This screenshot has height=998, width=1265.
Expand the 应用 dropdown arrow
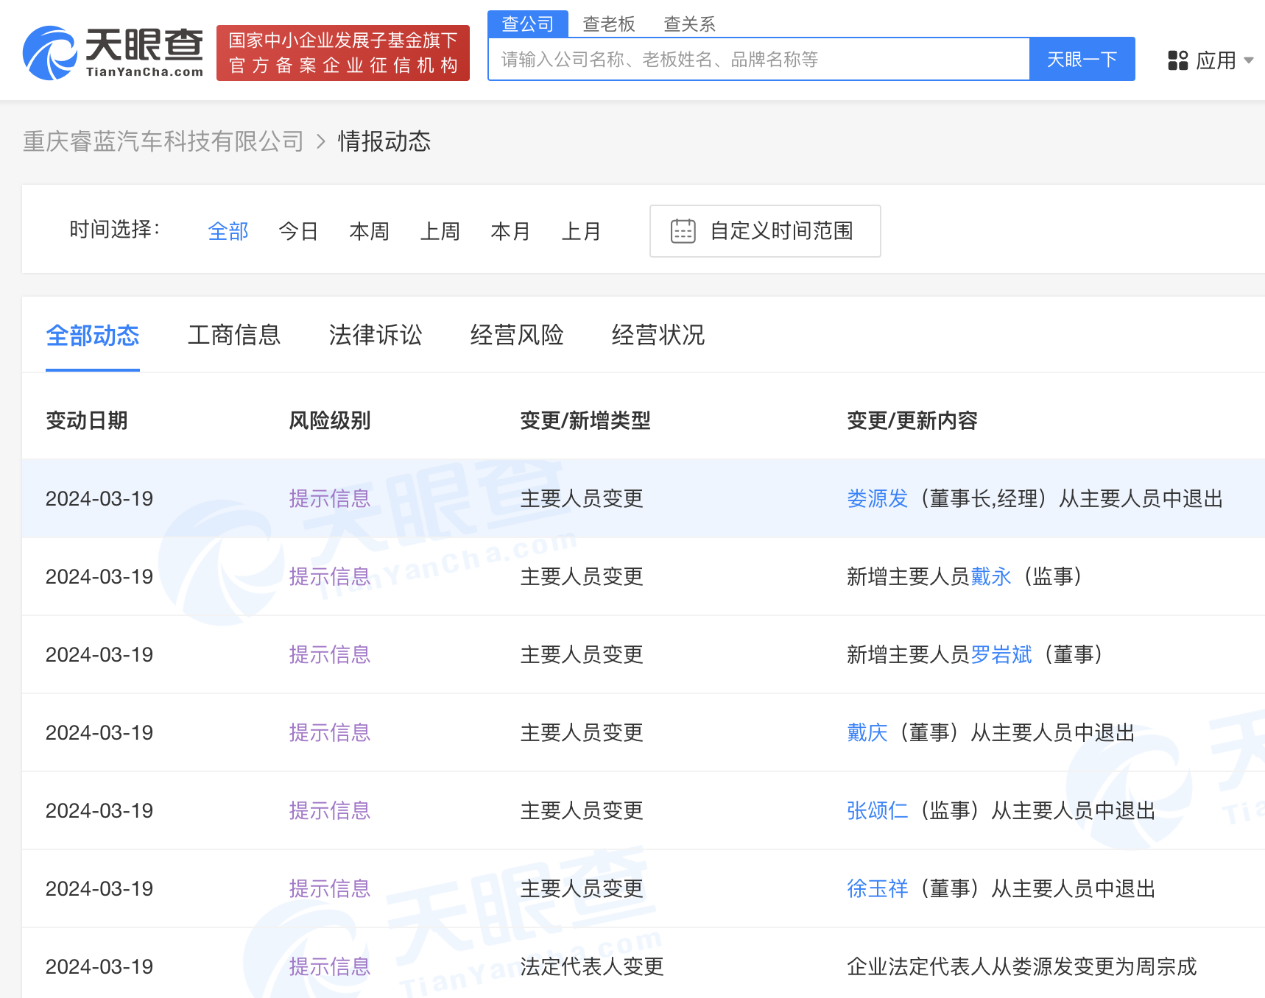(x=1248, y=60)
